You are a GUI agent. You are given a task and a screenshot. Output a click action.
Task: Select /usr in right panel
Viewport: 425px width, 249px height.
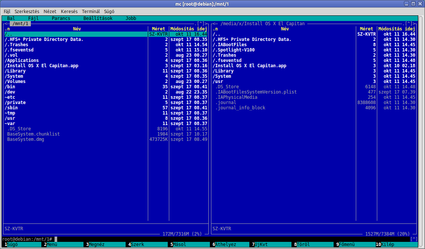pos(314,81)
